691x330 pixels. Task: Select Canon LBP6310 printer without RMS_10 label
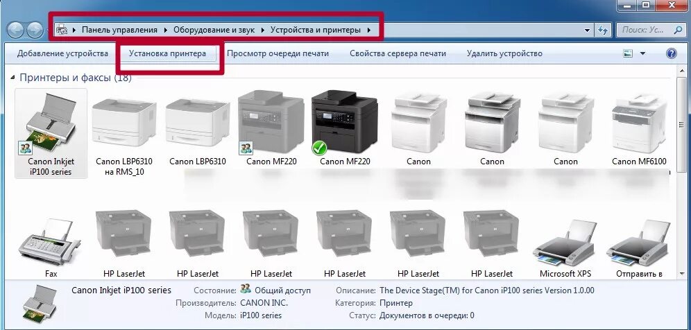click(x=198, y=131)
